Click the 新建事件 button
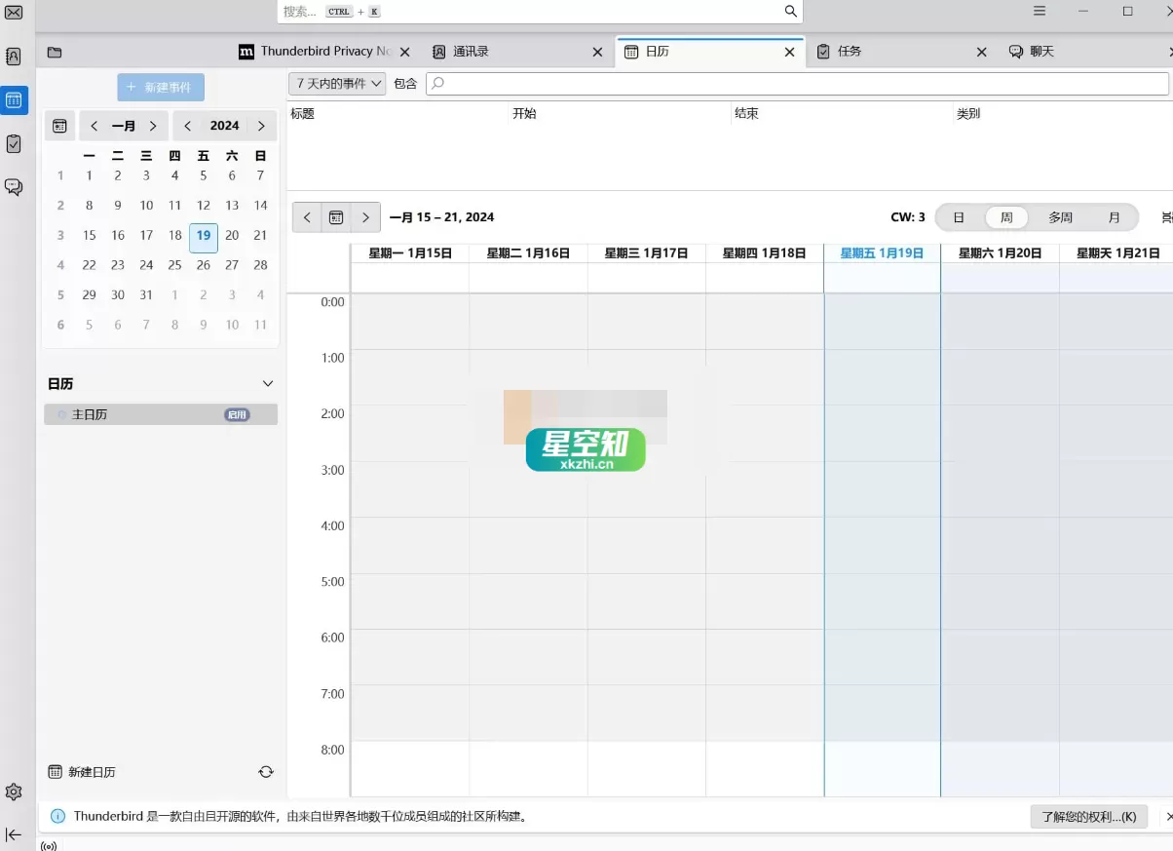 [160, 86]
